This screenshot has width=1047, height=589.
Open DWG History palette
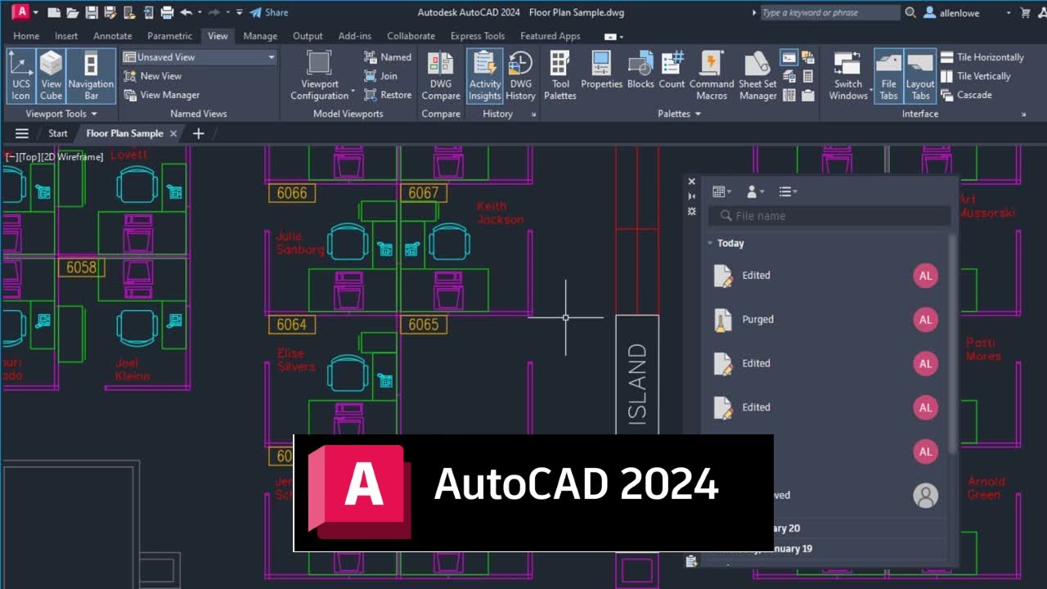tap(520, 75)
